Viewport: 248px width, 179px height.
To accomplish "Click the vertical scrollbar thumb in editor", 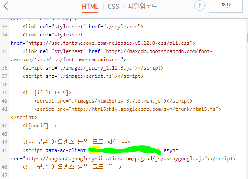I will [247, 37].
